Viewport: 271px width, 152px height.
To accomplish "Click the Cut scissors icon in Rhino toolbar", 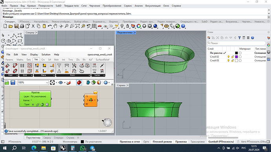I will click(33, 26).
